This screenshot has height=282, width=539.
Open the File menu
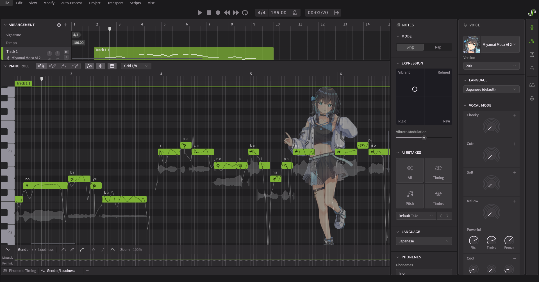point(6,3)
